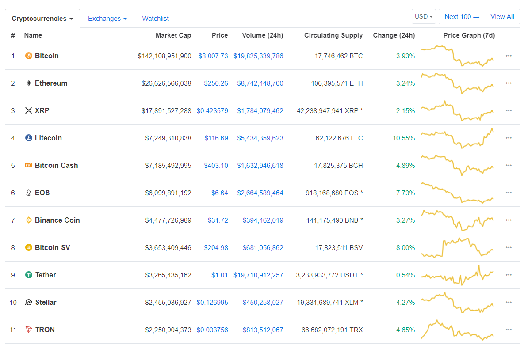
Task: Go to the Next 100 page
Action: [462, 17]
